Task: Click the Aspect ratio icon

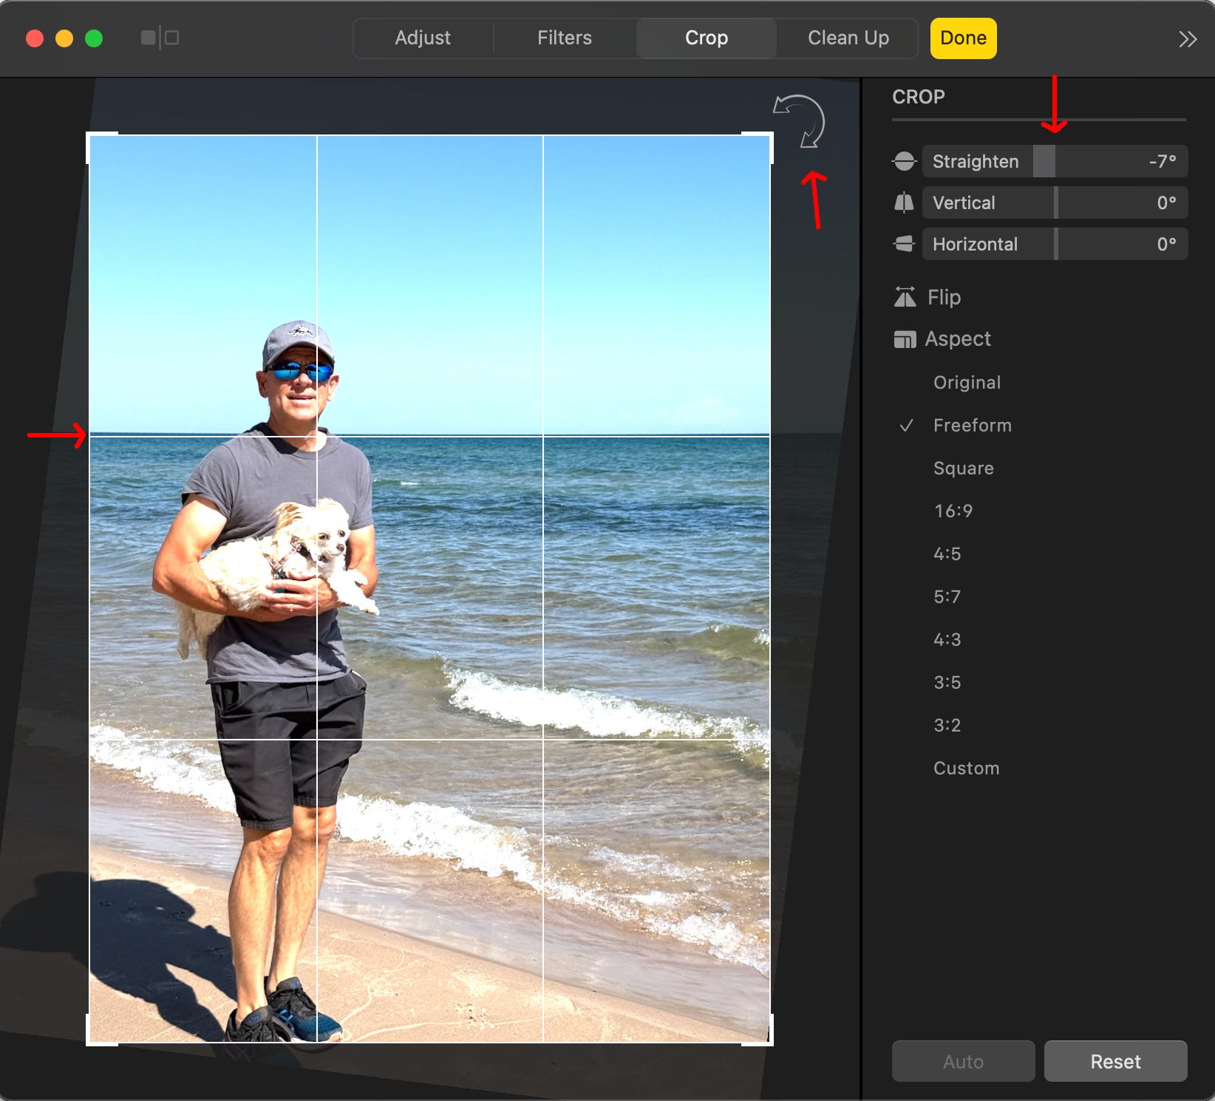Action: [x=905, y=339]
